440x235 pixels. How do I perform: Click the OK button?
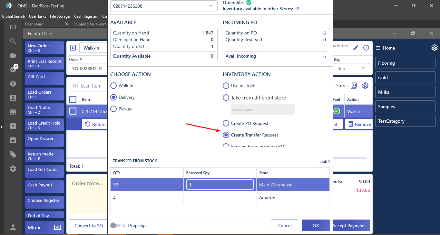(x=316, y=225)
